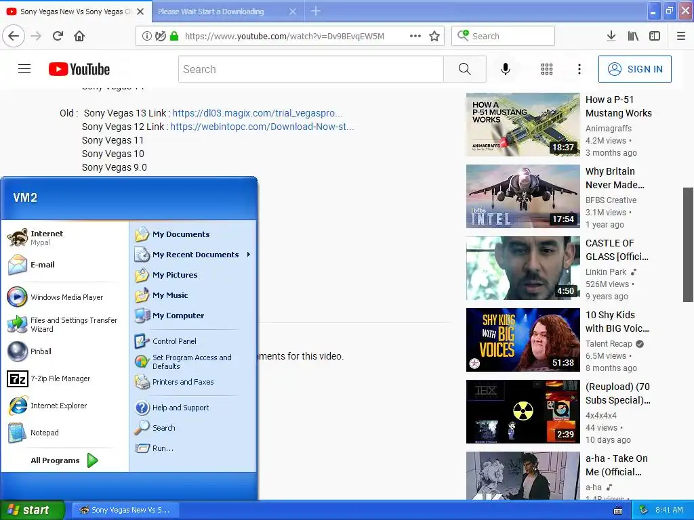Bookmark this page with the star icon

coord(434,36)
